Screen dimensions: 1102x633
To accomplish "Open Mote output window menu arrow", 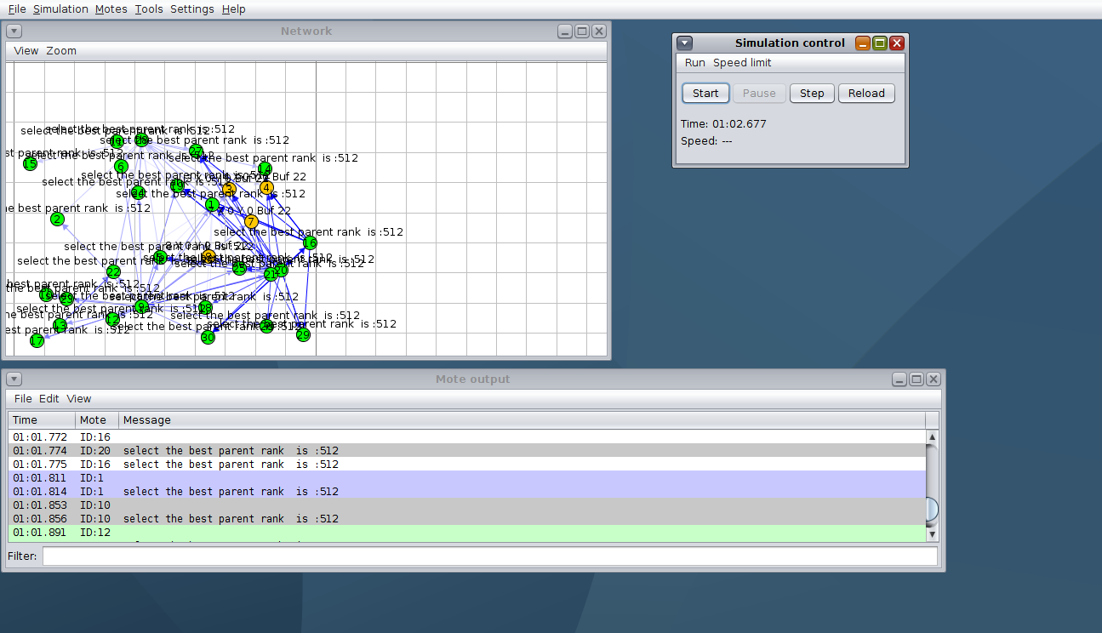I will [14, 379].
